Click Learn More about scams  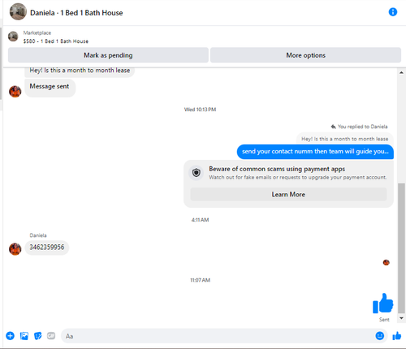coord(288,194)
